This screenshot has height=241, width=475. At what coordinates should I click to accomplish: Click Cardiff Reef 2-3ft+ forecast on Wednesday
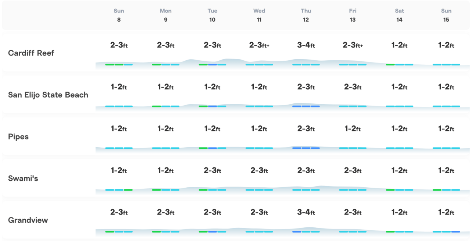pos(259,45)
